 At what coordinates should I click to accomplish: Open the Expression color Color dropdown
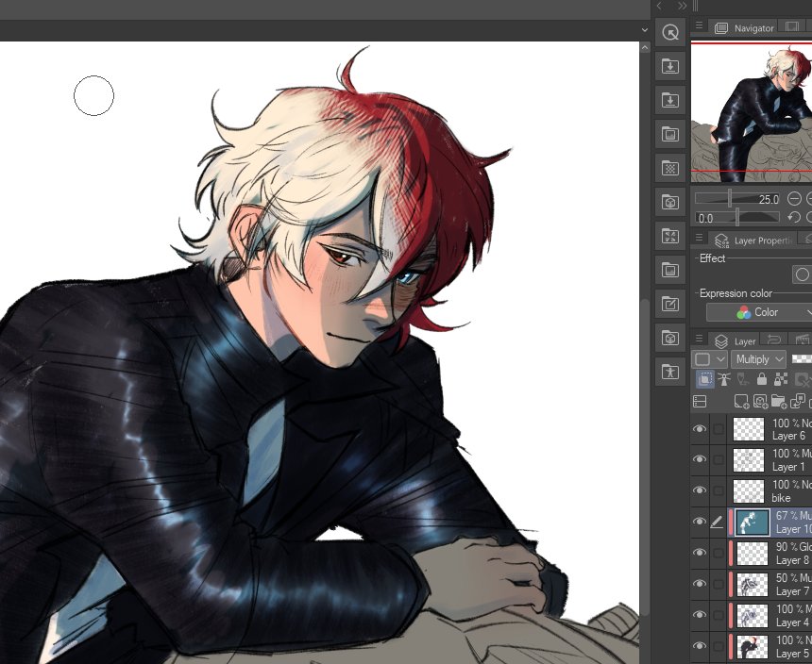(759, 312)
